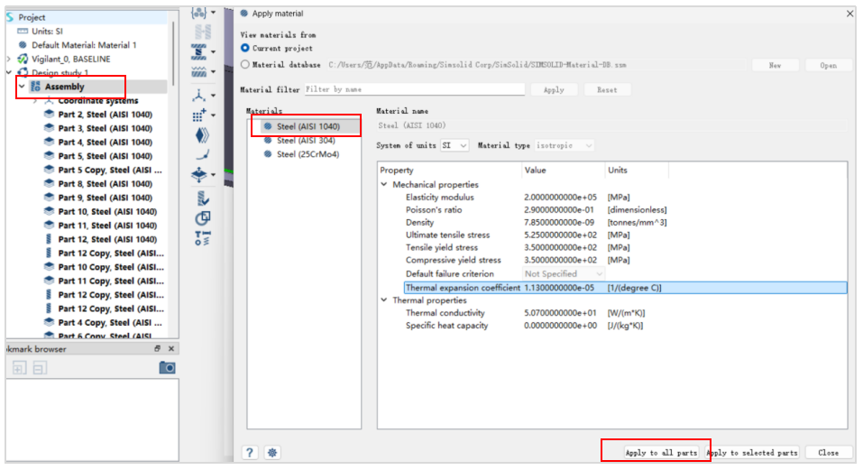Click Thermal conductivity value 5.0700000000e+01
863x470 pixels.
tap(560, 313)
